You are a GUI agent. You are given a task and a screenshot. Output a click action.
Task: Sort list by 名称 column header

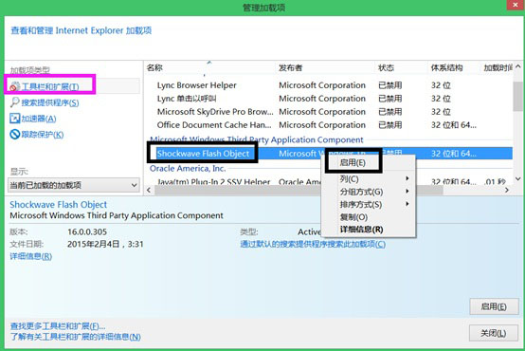pos(154,68)
